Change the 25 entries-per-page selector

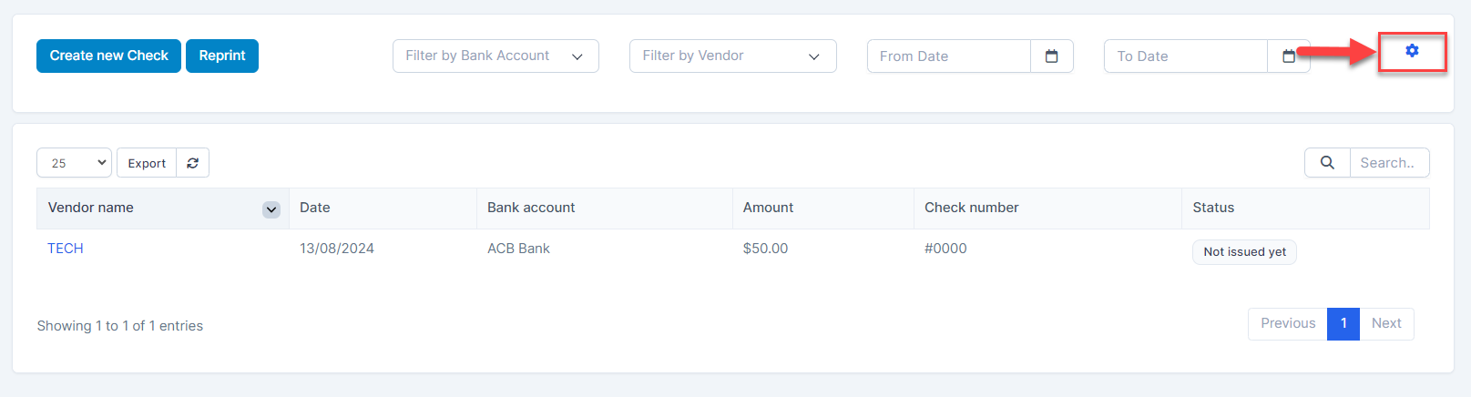tap(74, 163)
